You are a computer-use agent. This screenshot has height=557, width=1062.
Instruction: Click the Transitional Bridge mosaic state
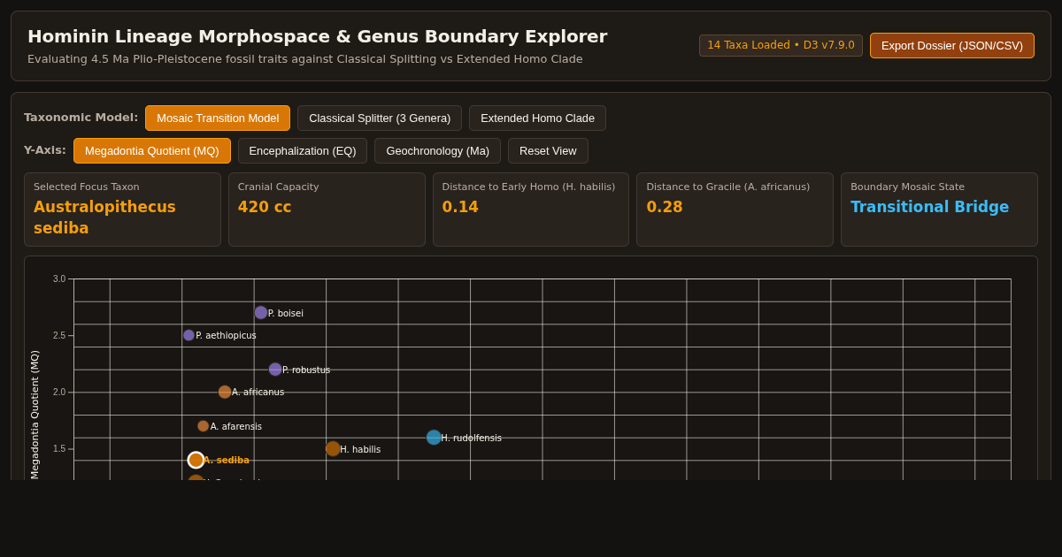tap(929, 206)
